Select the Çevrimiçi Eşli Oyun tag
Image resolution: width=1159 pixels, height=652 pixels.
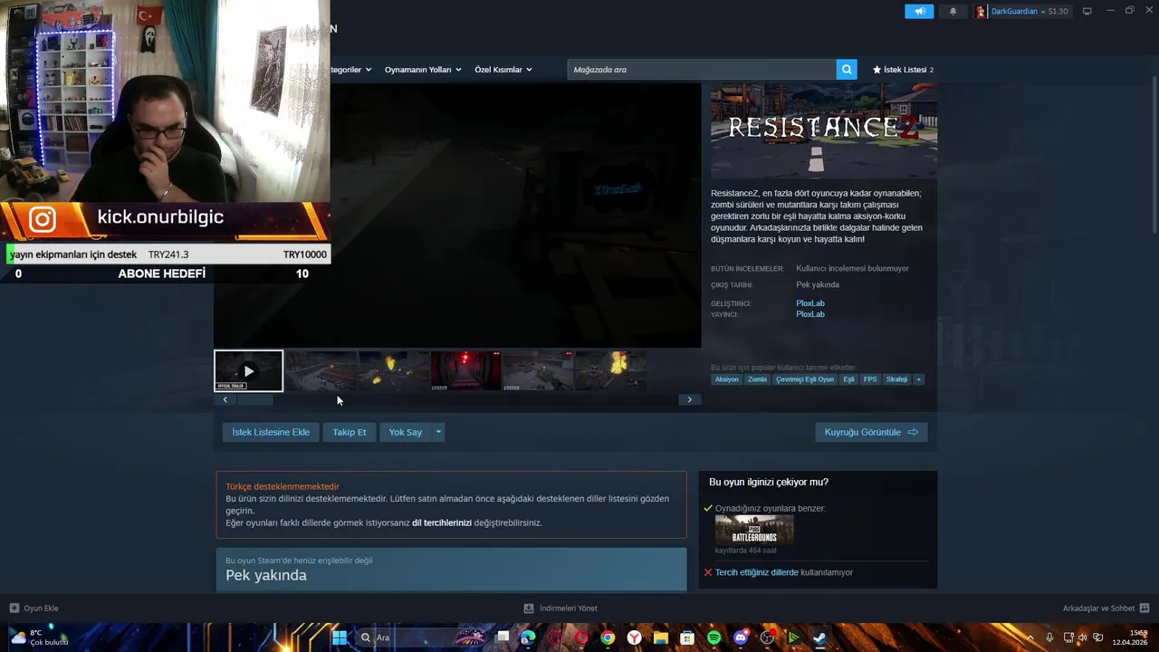(805, 379)
